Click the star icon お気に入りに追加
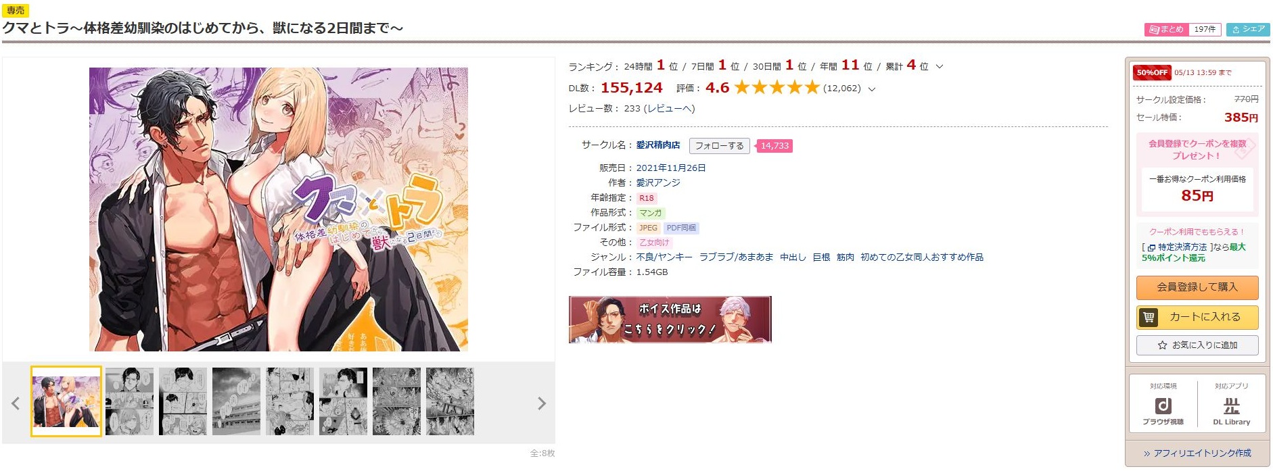The width and height of the screenshot is (1273, 471). 1162,345
